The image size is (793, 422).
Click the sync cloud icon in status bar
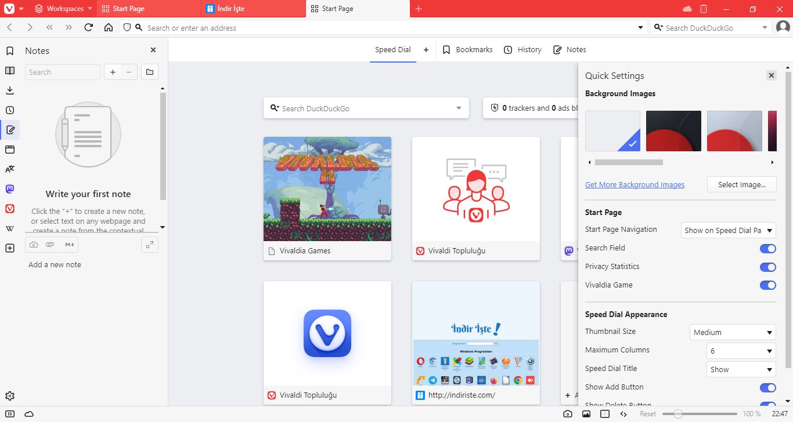click(x=29, y=414)
